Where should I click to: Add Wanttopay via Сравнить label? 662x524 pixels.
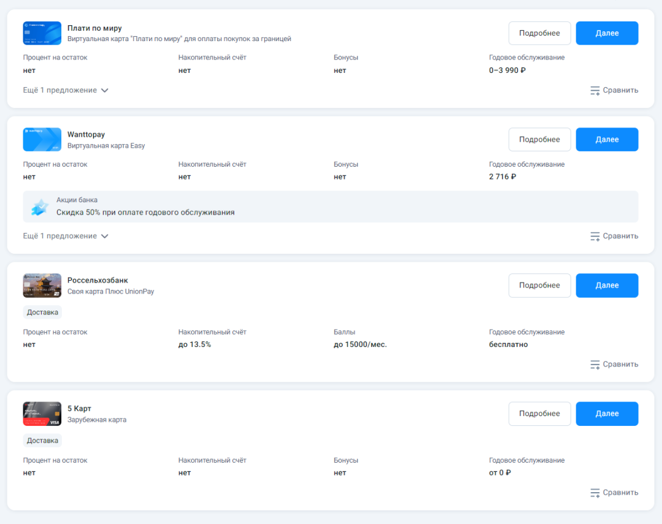[620, 235]
